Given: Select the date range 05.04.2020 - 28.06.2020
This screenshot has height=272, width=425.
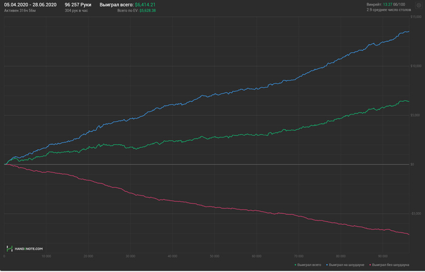Looking at the screenshot, I should [30, 5].
